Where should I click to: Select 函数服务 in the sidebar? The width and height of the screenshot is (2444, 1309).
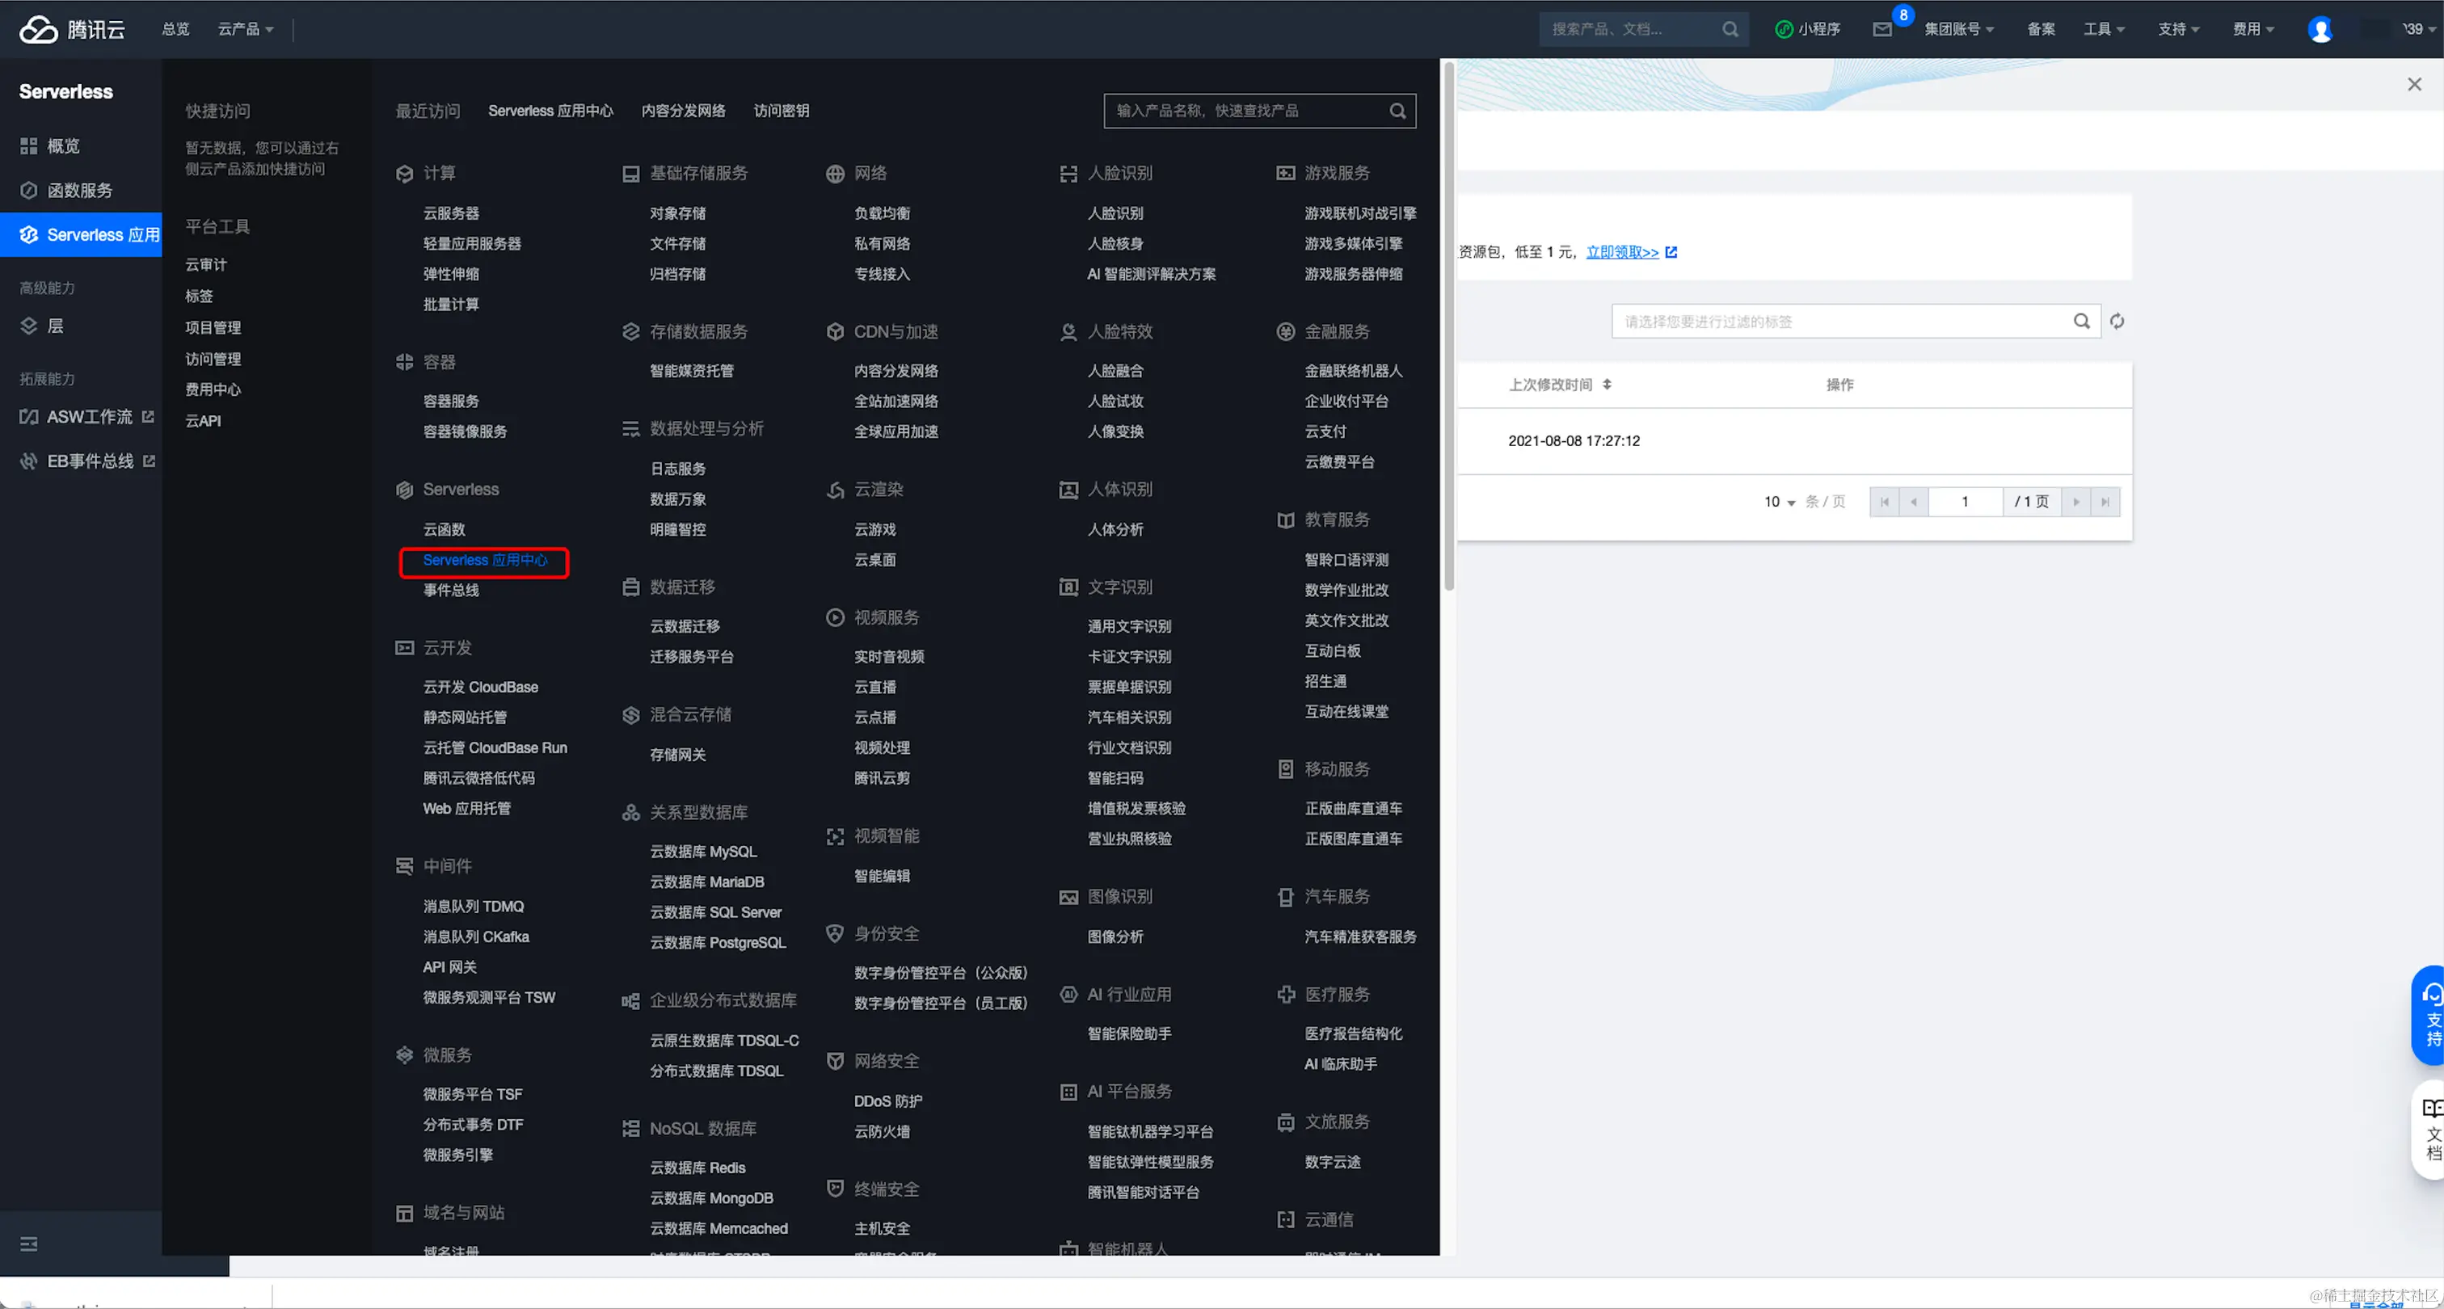tap(80, 191)
